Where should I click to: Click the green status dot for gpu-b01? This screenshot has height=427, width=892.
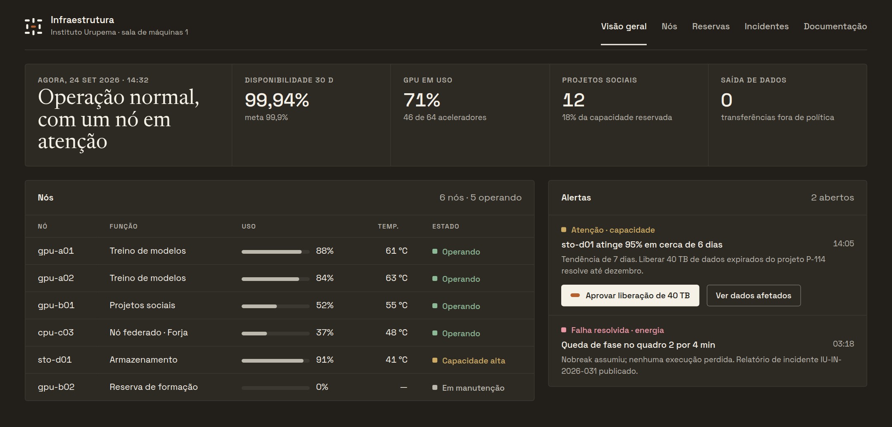[435, 306]
